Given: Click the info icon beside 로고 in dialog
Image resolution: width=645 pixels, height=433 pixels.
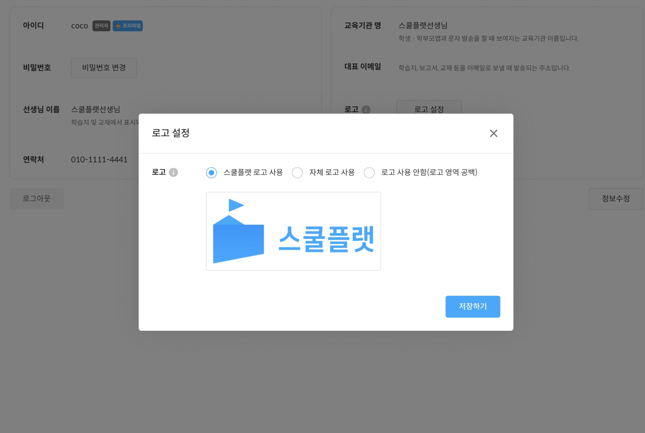Looking at the screenshot, I should click(174, 172).
